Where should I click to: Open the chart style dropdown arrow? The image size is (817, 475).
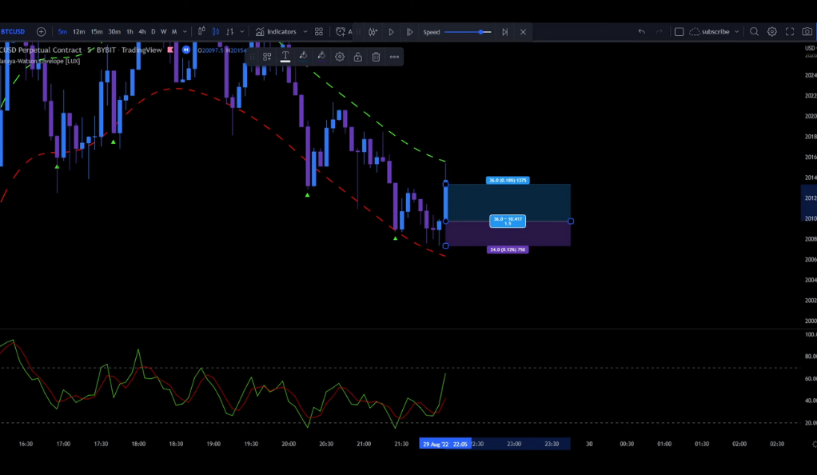tap(241, 32)
